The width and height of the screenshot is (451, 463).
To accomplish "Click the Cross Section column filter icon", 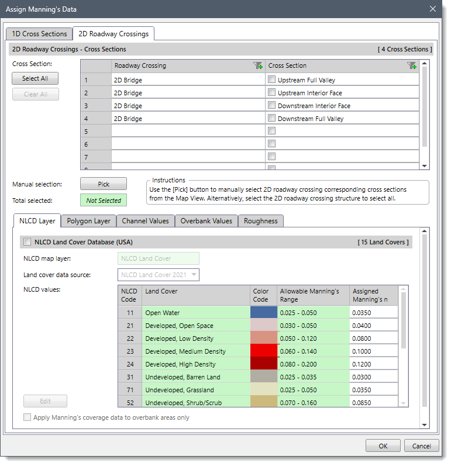I will [412, 66].
